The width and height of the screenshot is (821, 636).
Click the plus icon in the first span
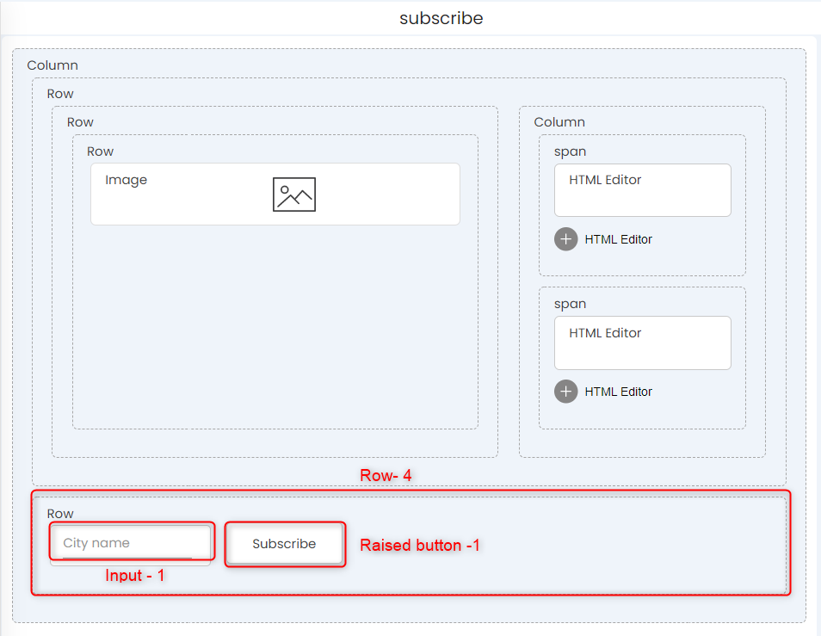click(565, 239)
